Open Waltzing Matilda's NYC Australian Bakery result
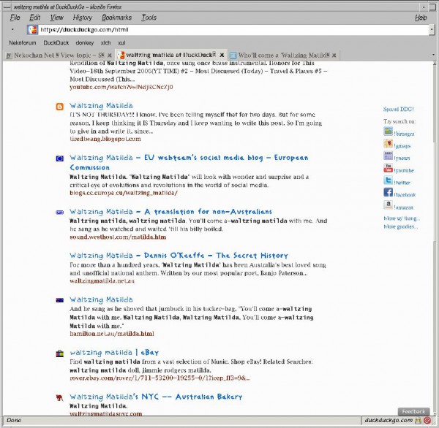The image size is (439, 428). click(x=156, y=397)
